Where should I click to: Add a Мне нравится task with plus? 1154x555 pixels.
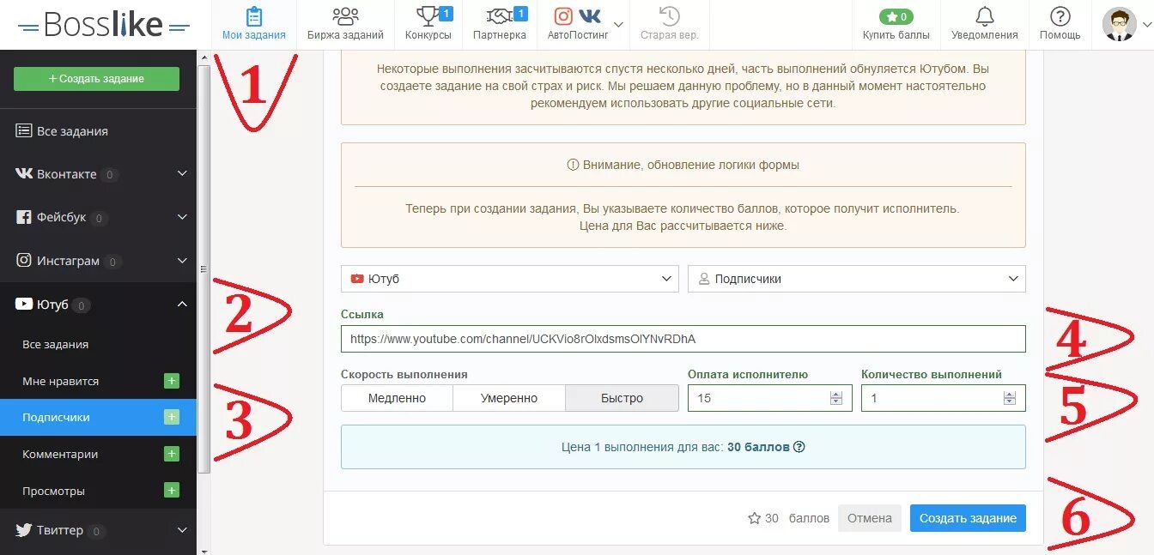click(x=172, y=381)
